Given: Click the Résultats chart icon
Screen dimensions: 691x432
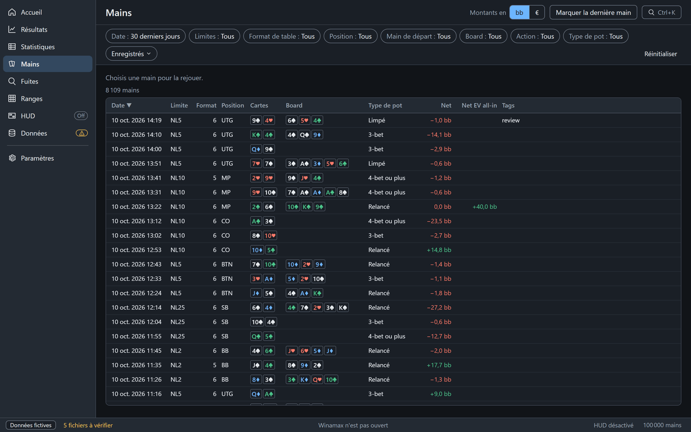Looking at the screenshot, I should [12, 29].
